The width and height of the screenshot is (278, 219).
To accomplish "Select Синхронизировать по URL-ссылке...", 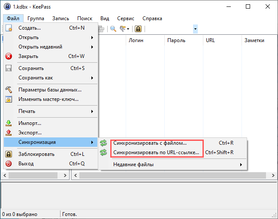I will click(x=173, y=152).
